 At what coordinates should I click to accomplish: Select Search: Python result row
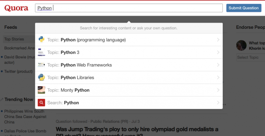pyautogui.click(x=129, y=103)
